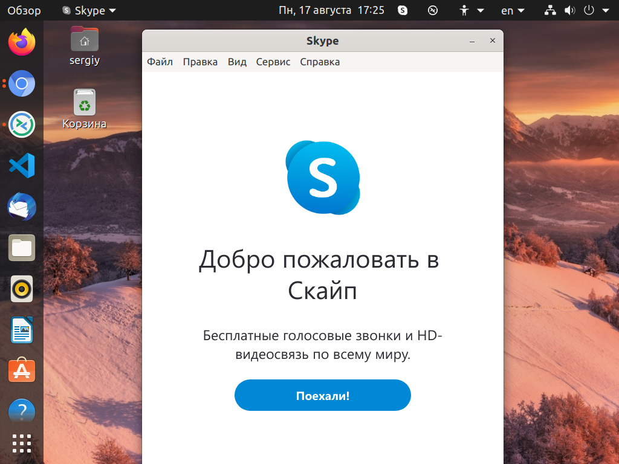Expand the system menu arrow
619x464 pixels.
tap(606, 11)
